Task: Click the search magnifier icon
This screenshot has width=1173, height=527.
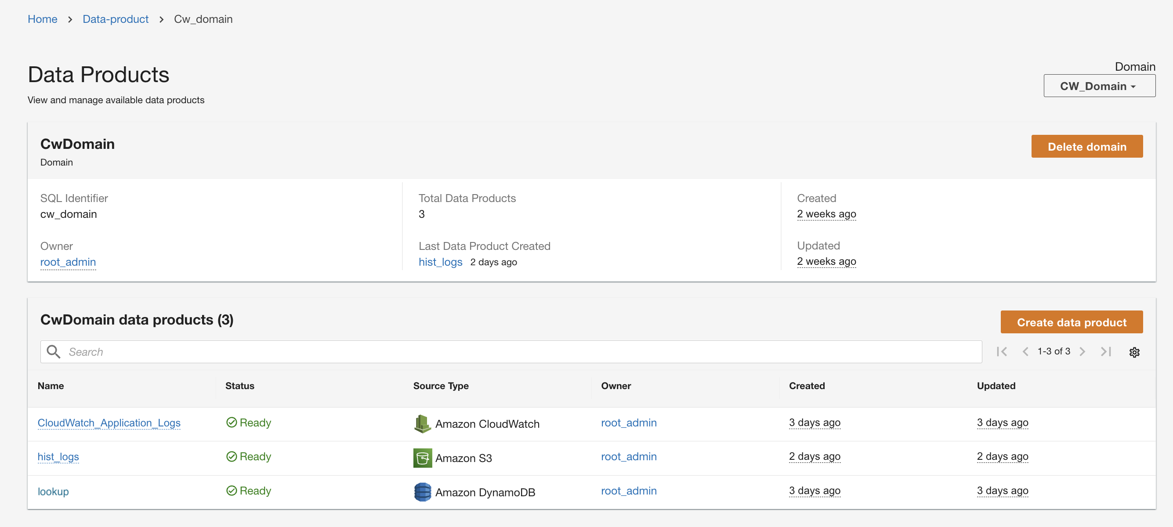Action: click(x=53, y=351)
